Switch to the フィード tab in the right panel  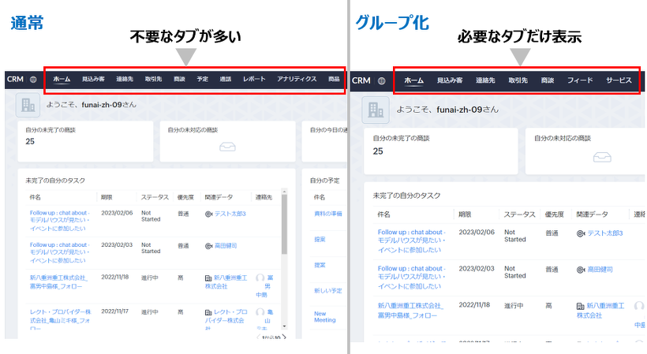coord(580,80)
